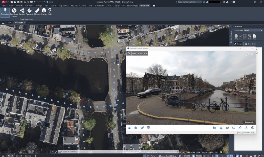Open StreetSmart Help question mark
This screenshot has height=157, width=264.
click(50, 12)
